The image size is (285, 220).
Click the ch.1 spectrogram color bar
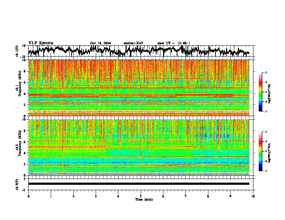pos(261,92)
